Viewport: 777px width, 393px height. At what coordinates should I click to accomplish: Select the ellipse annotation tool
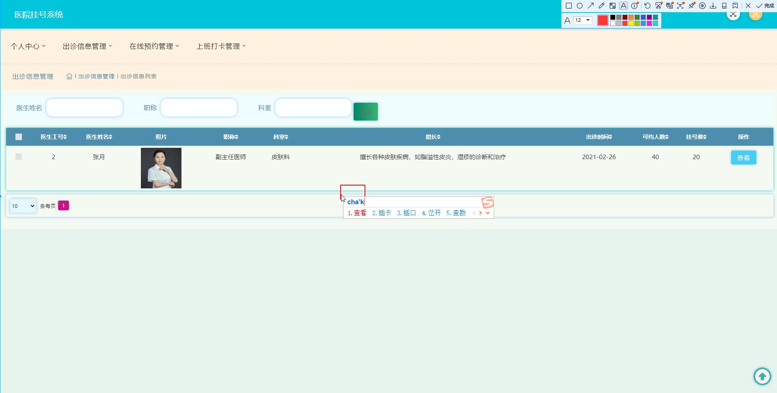(580, 6)
